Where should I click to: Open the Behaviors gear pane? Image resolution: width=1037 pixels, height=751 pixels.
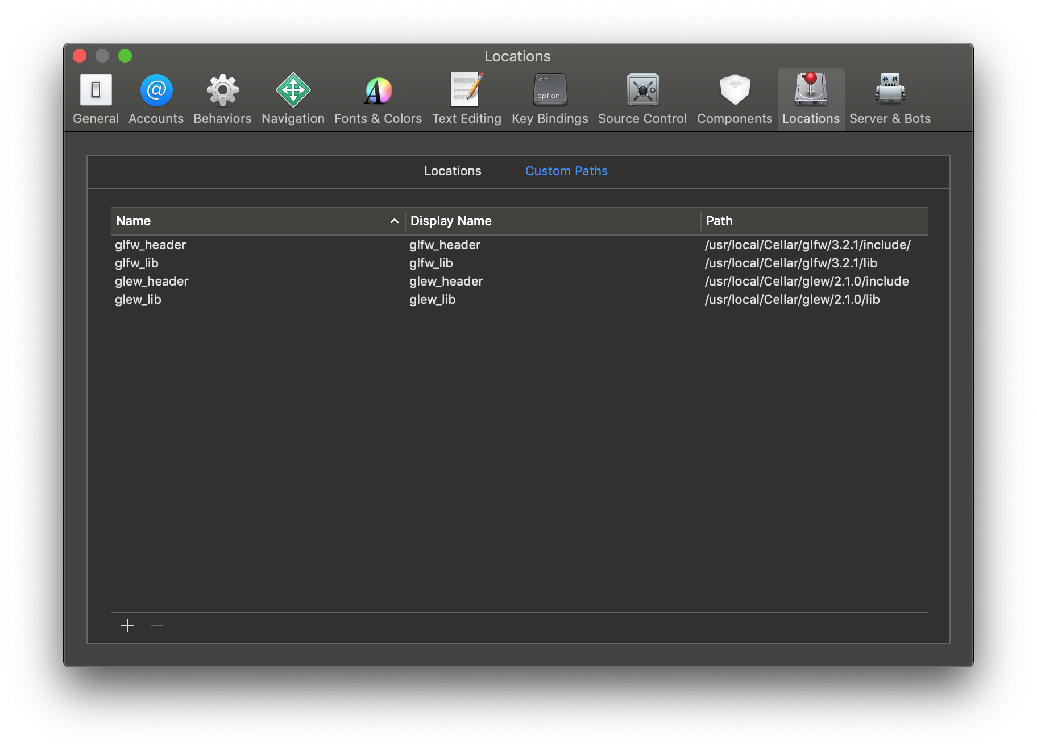point(222,99)
